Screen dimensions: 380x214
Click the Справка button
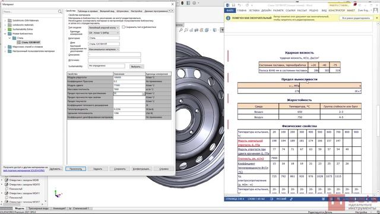(164, 169)
